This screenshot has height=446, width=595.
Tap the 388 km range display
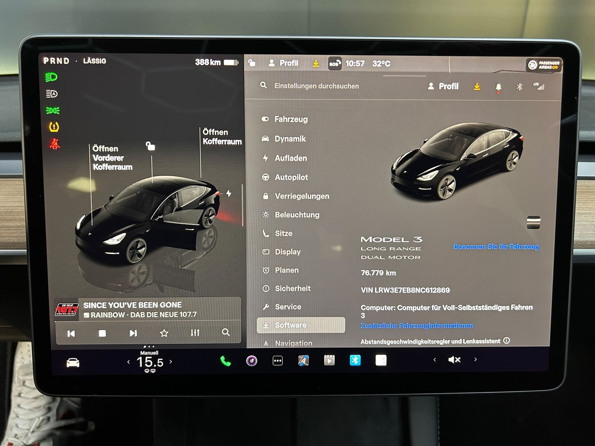coord(217,62)
